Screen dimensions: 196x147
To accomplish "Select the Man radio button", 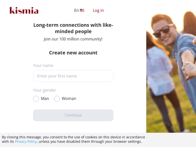I will [x=36, y=99].
